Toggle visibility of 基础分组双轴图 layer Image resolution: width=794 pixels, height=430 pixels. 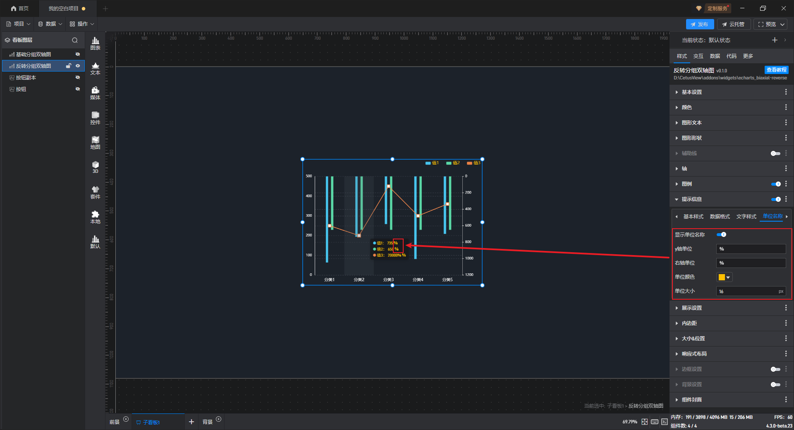pos(77,54)
